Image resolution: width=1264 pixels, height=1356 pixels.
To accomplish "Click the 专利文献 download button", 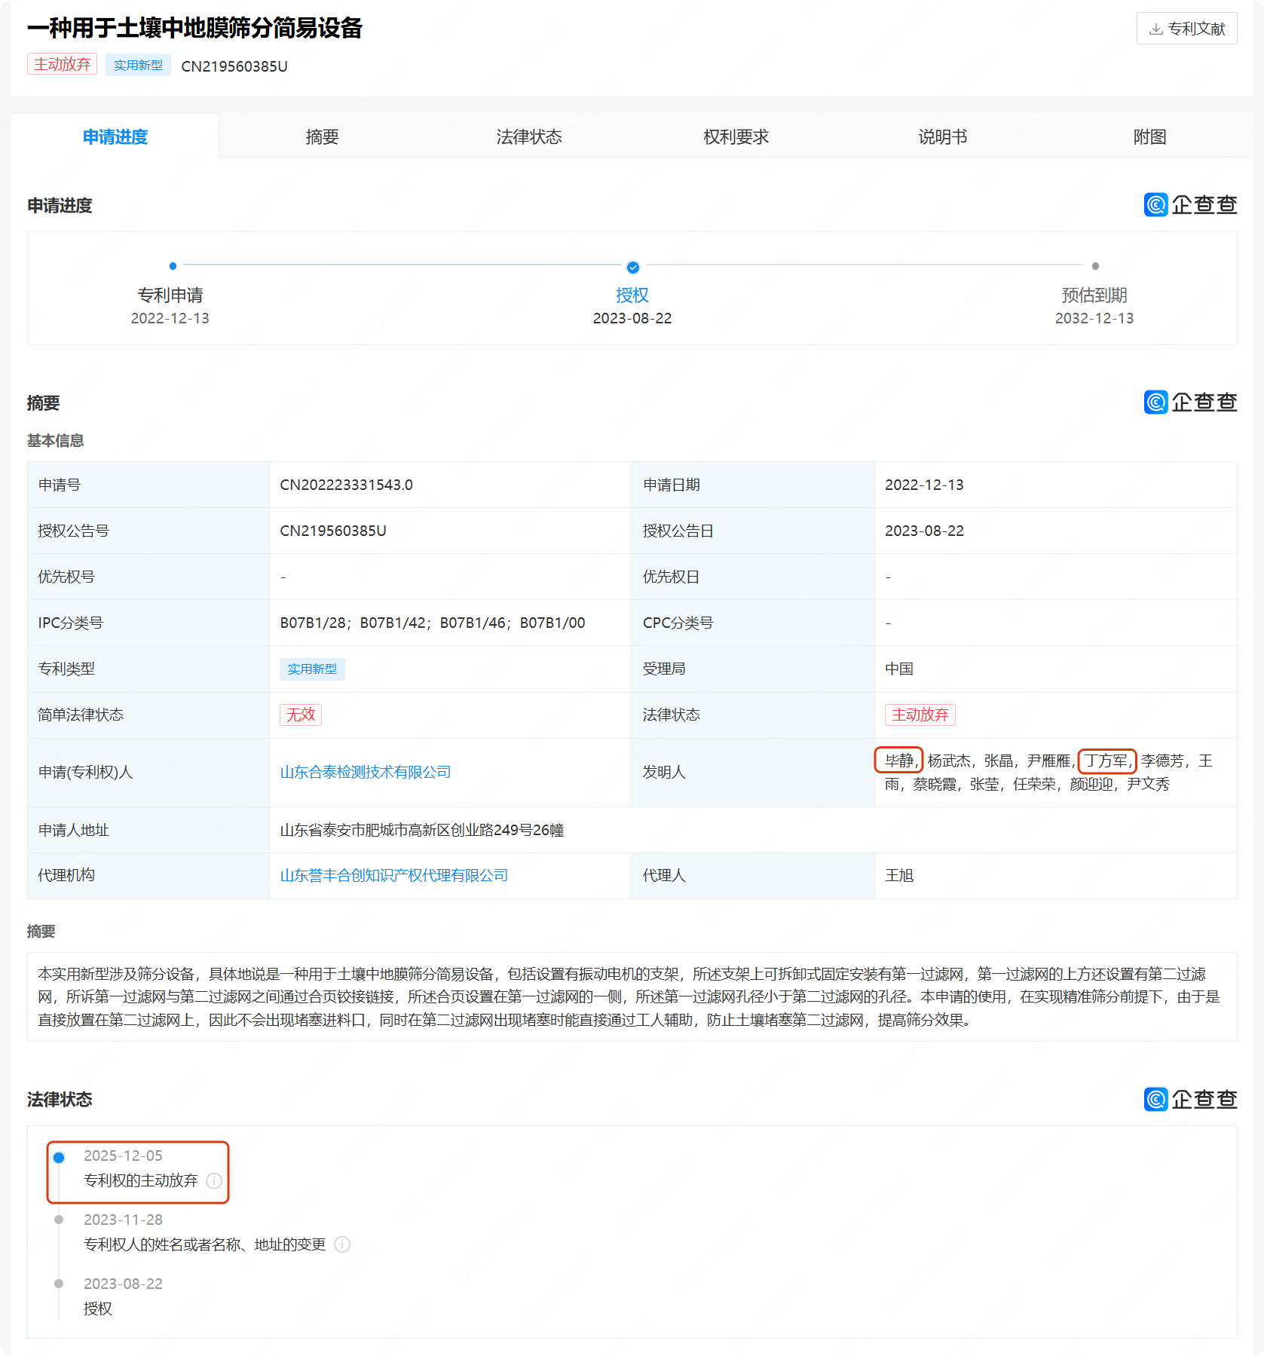I will pos(1186,29).
